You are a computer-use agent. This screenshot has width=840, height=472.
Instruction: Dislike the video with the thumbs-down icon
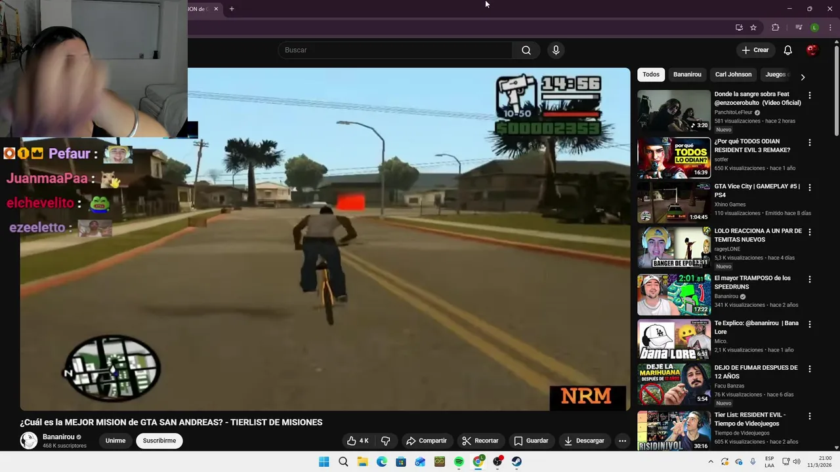386,441
